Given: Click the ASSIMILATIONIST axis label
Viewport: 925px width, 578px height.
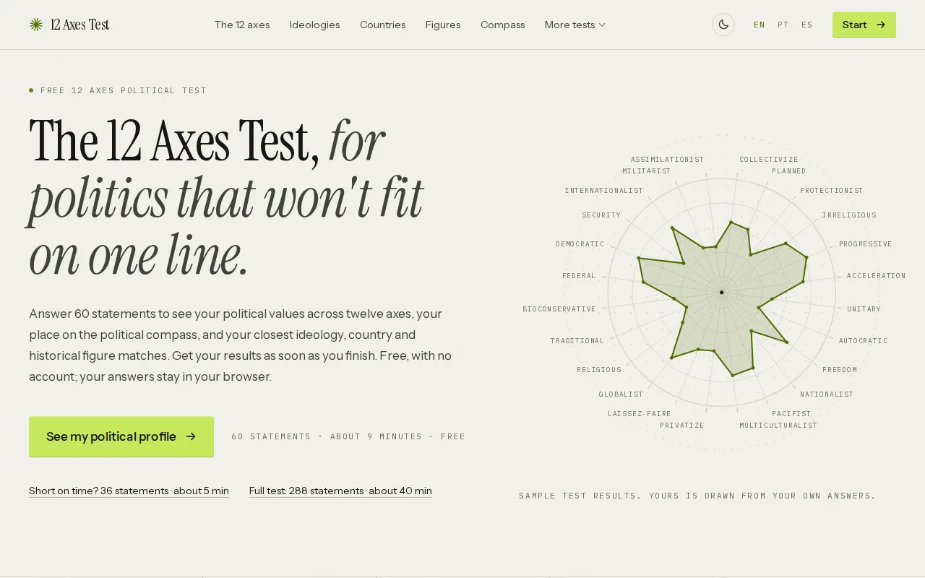Looking at the screenshot, I should (667, 160).
